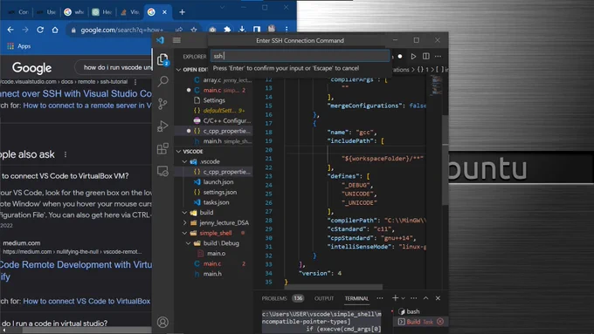
Task: Select the Terminal panel tab
Action: tap(356, 298)
